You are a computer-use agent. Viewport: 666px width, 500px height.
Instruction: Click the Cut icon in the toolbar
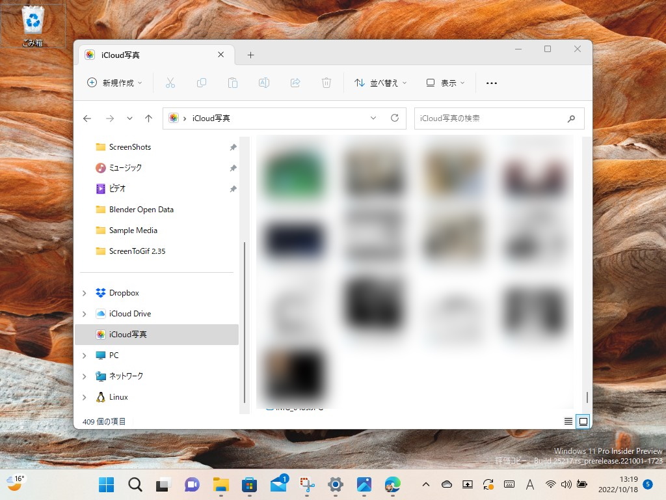[170, 83]
